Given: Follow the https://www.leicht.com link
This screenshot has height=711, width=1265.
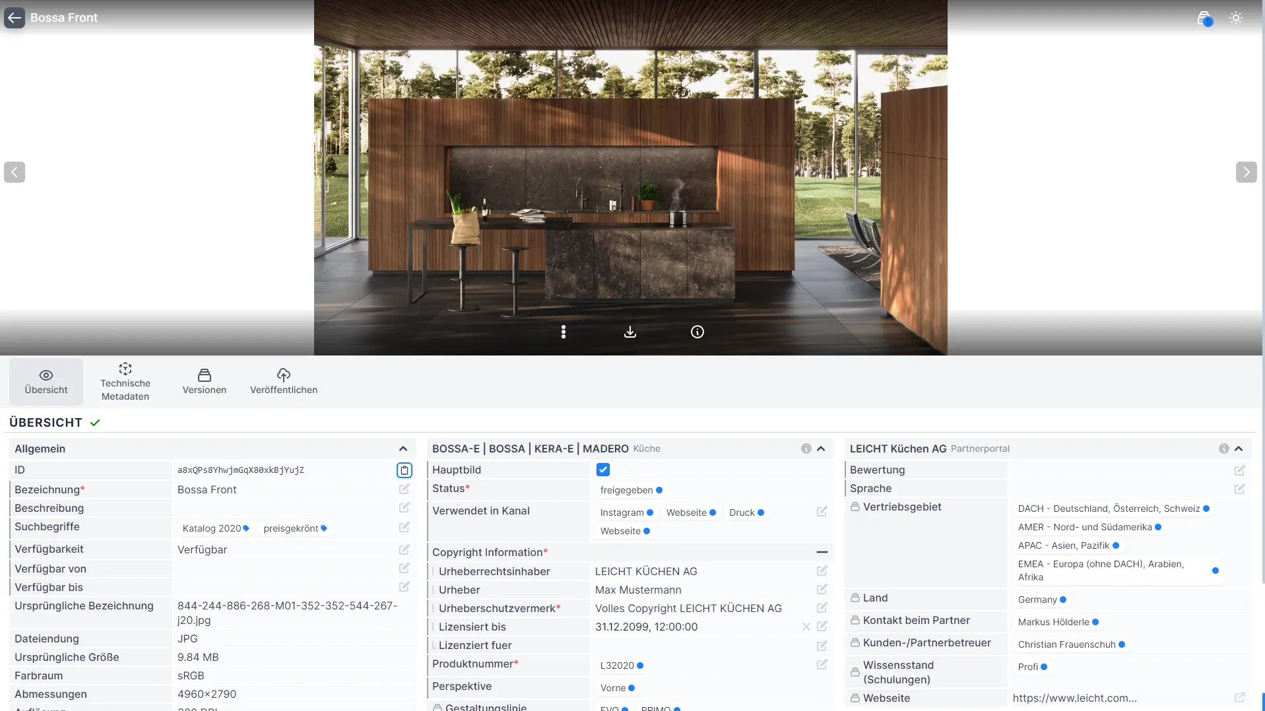Looking at the screenshot, I should coord(1075,698).
